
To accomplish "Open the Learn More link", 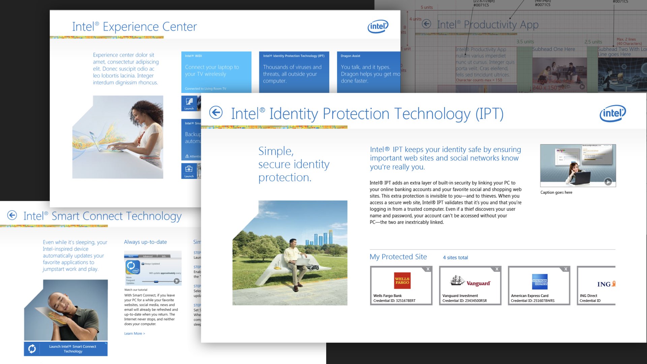I will (x=134, y=333).
